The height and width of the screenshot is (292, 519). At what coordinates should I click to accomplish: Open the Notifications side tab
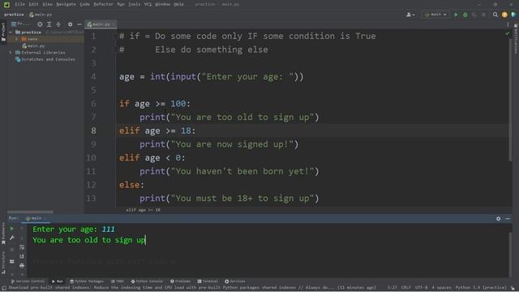pos(516,39)
